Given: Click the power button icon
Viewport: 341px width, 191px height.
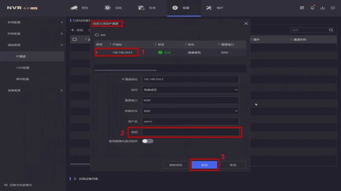Looking at the screenshot, I should tap(332, 8).
